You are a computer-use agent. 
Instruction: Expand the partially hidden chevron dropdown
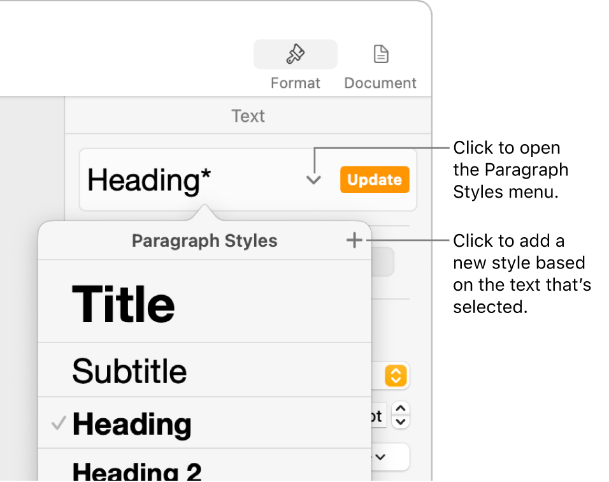[382, 457]
